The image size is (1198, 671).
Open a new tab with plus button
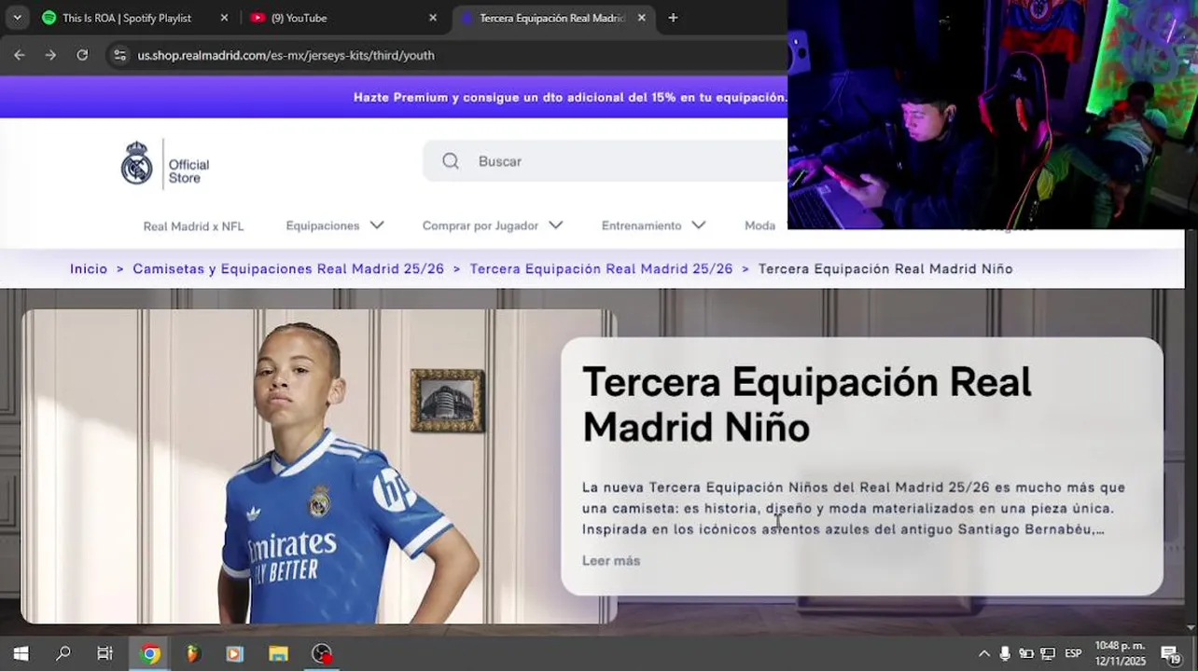pyautogui.click(x=673, y=18)
